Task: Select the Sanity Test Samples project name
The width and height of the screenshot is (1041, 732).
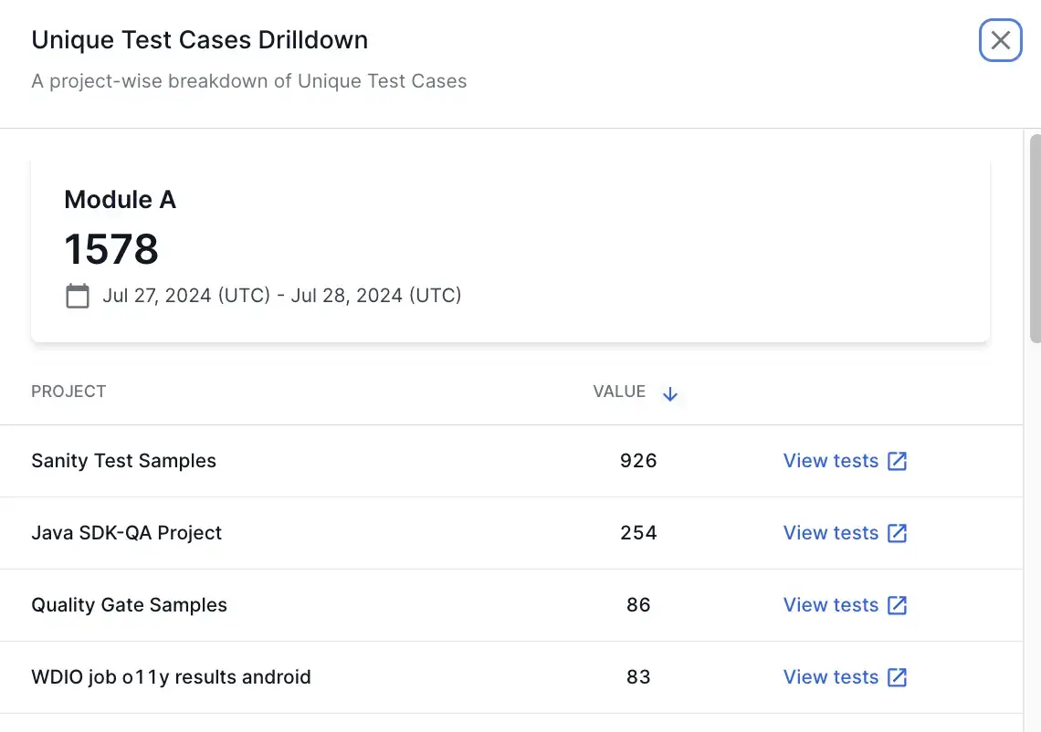Action: (123, 461)
